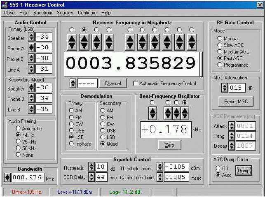Image resolution: width=265 pixels, height=197 pixels.
Task: Click the Dump button
Action: (244, 171)
